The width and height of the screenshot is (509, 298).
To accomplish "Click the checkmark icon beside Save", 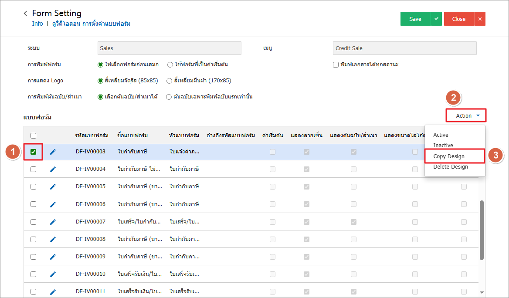I will 436,19.
